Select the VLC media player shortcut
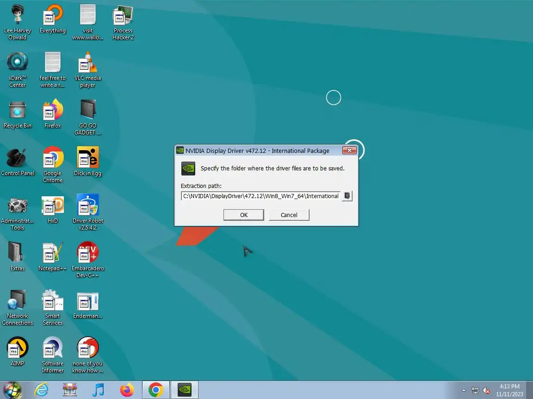This screenshot has height=399, width=533. coord(88,70)
